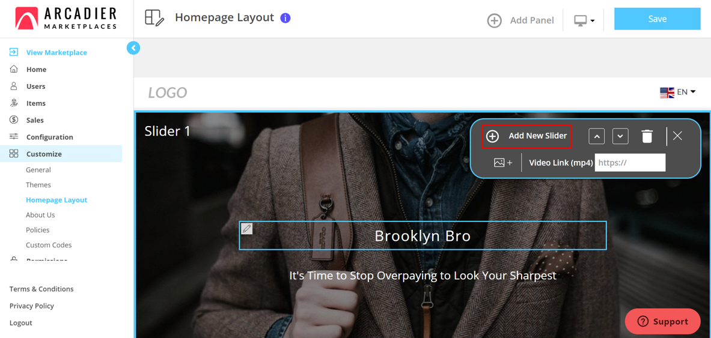711x338 pixels.
Task: Click the LOGO placeholder
Action: (x=167, y=93)
